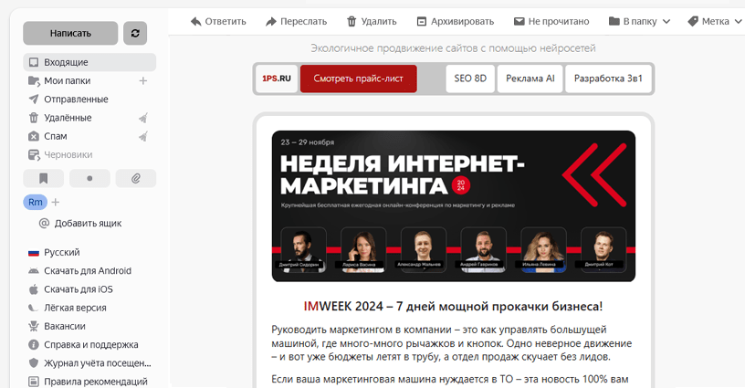The height and width of the screenshot is (388, 745).
Task: Click the Разработка 3в1 button
Action: pos(608,79)
